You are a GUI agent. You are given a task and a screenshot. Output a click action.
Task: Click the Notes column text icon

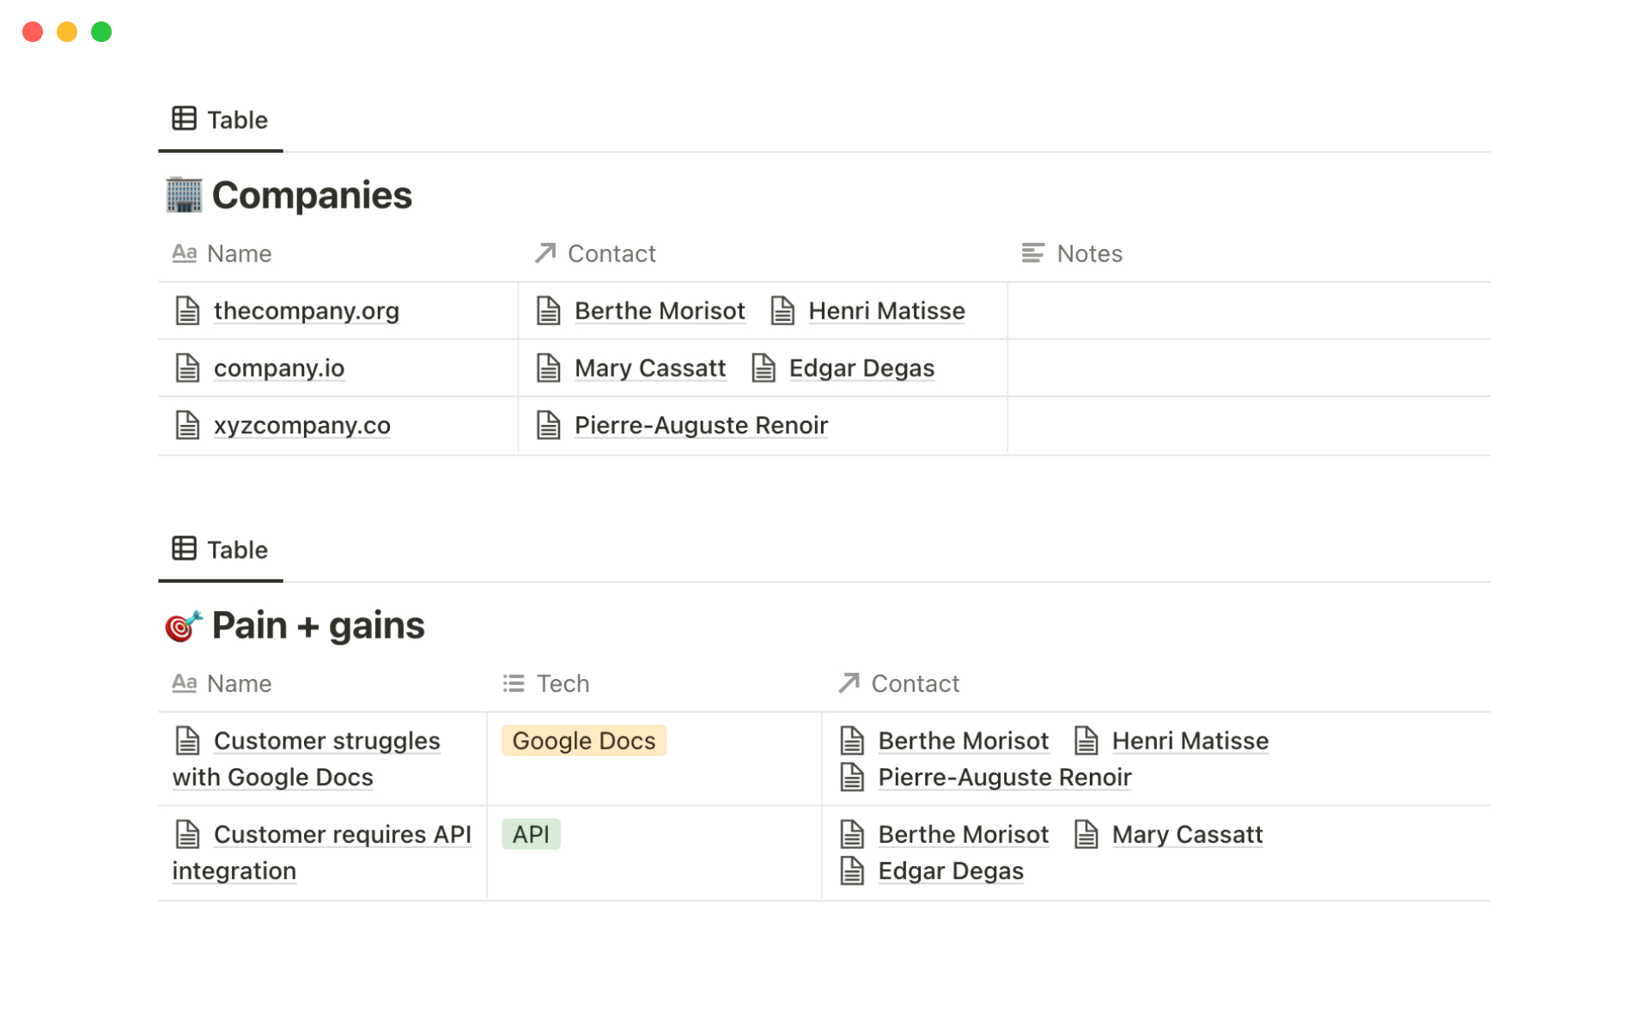click(1032, 253)
